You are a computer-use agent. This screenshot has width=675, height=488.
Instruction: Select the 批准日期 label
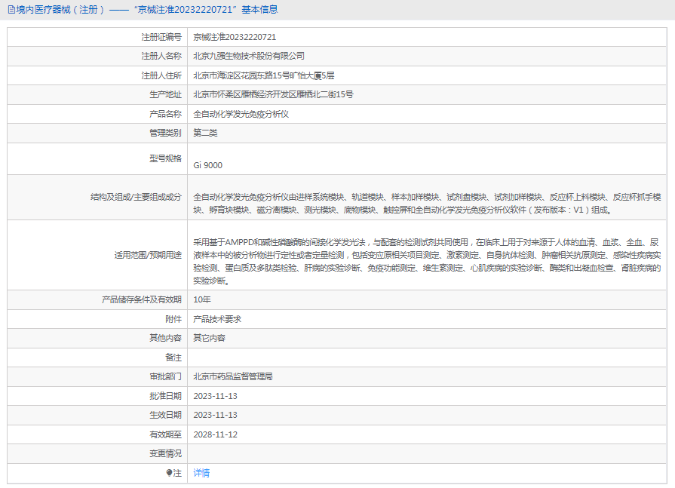(x=165, y=396)
